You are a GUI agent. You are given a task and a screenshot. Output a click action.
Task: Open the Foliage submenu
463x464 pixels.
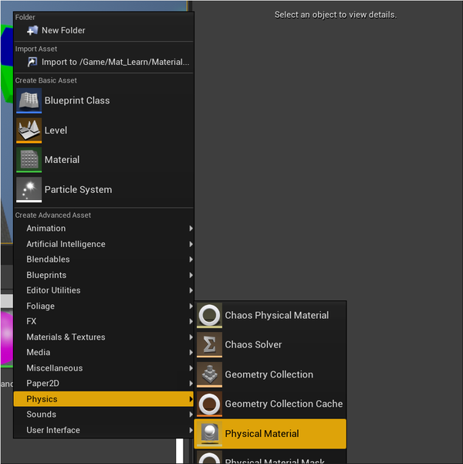coord(103,306)
